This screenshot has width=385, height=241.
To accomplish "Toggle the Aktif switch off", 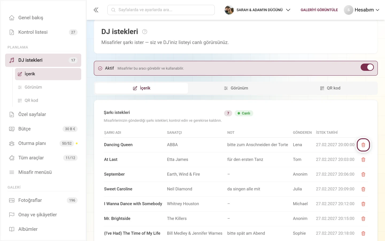I will pyautogui.click(x=367, y=67).
